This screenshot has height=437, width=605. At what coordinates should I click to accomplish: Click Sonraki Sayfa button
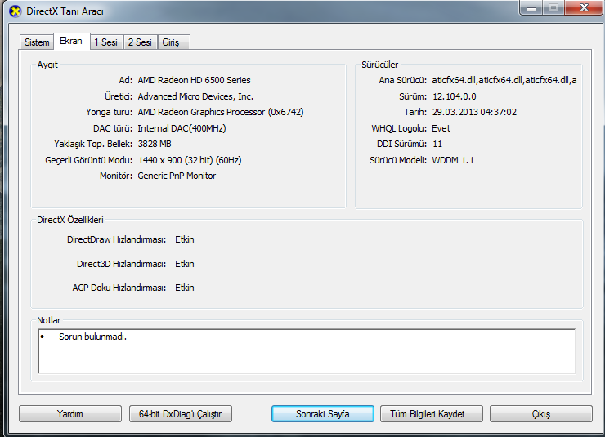coord(323,414)
